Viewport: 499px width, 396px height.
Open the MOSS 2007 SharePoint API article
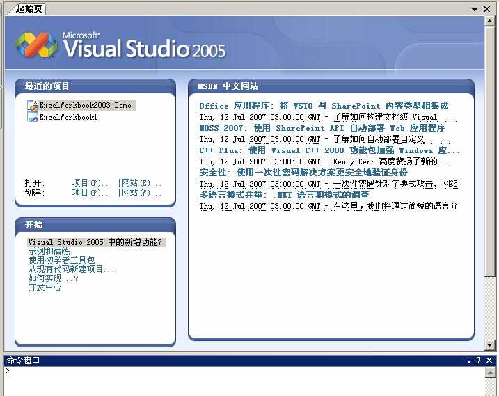(x=322, y=128)
